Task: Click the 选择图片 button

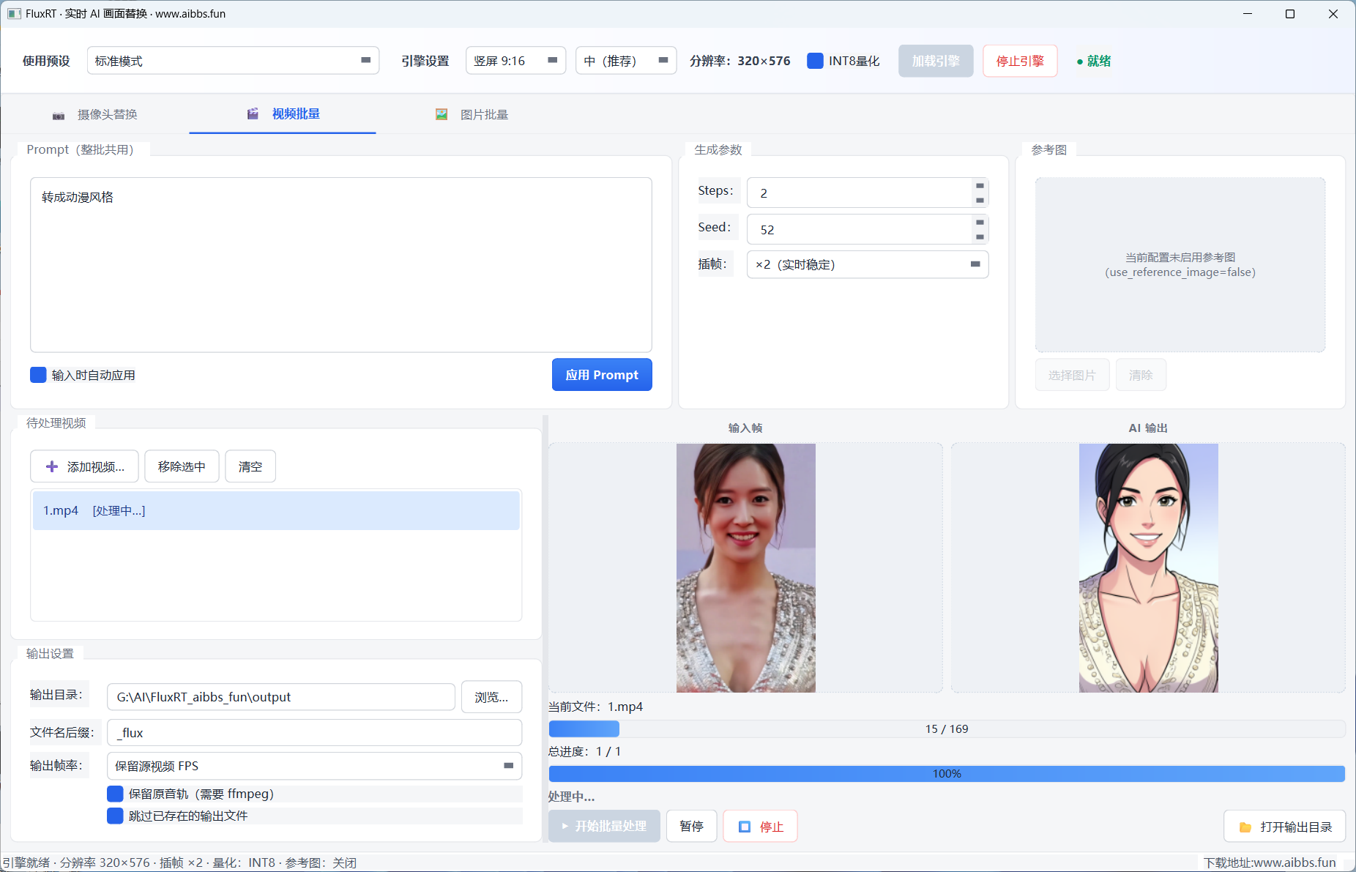Action: click(x=1072, y=375)
